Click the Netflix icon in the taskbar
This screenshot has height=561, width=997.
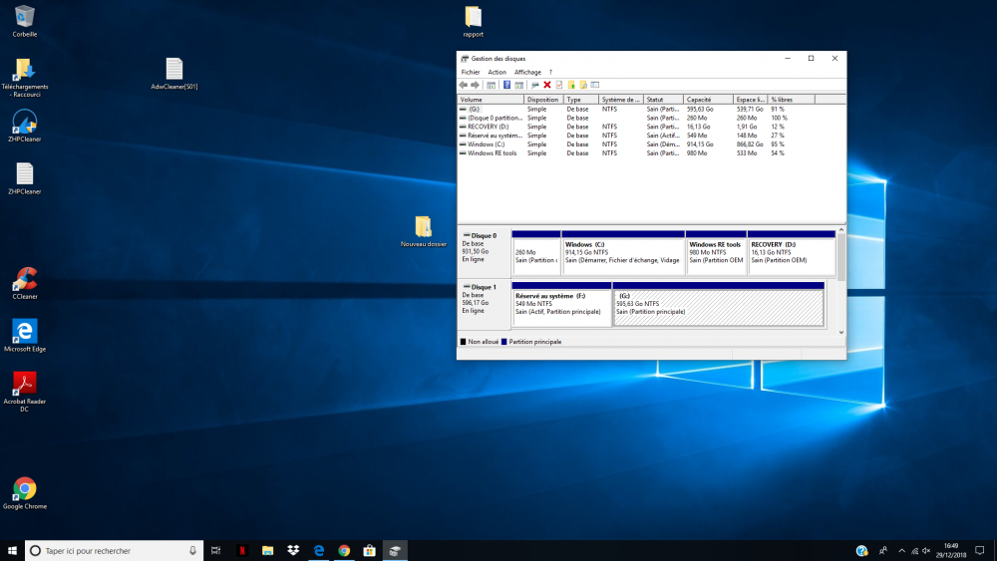pos(241,550)
